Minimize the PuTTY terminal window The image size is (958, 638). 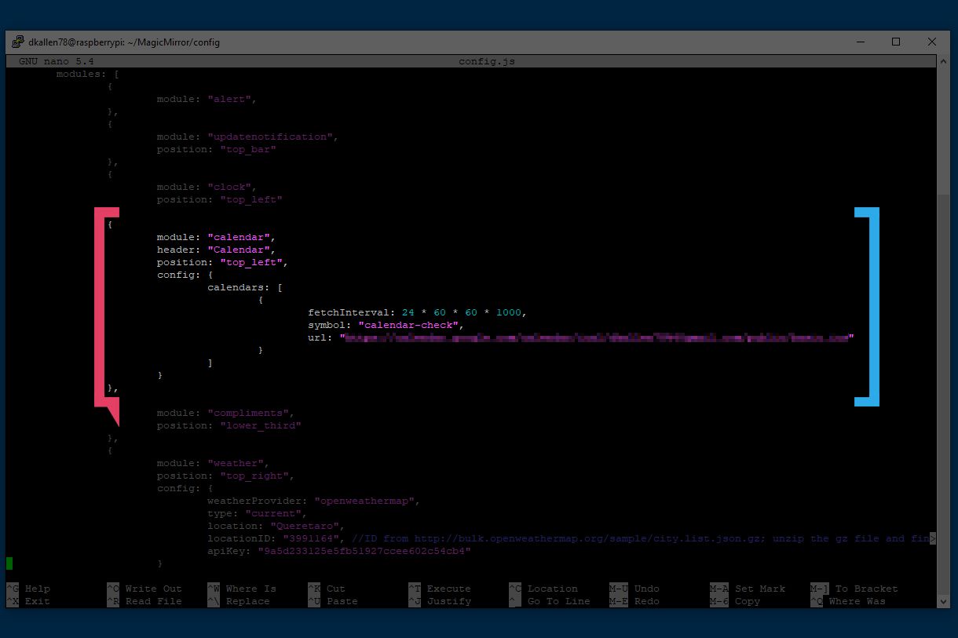point(860,42)
